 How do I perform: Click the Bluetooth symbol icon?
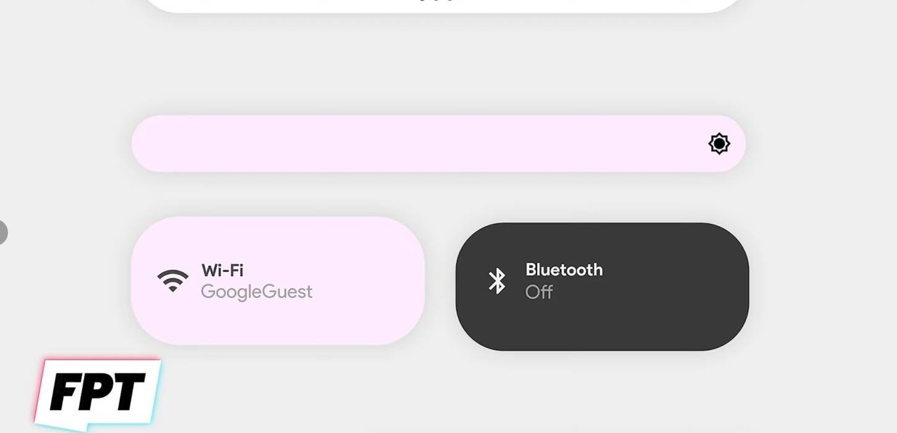(x=497, y=281)
